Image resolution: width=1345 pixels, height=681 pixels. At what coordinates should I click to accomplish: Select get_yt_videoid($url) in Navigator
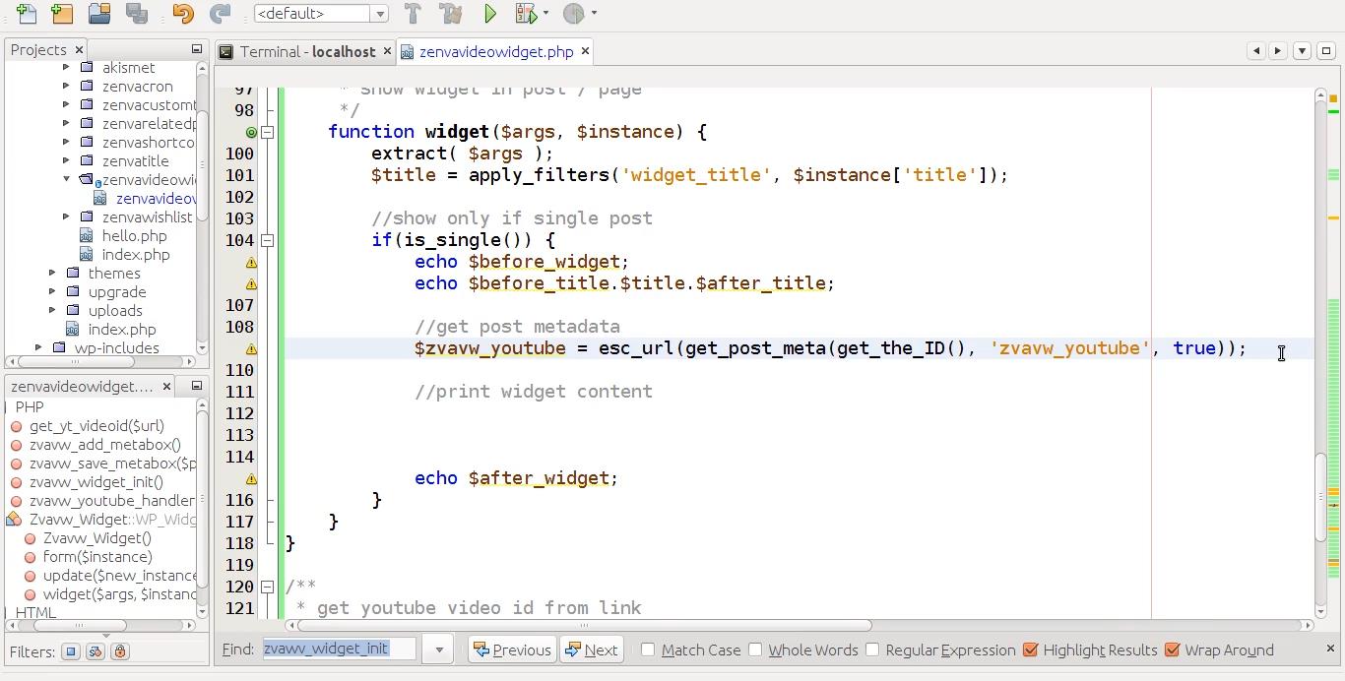[x=96, y=426]
